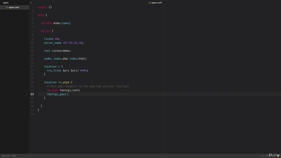Click the 'http' block keyword

[41, 15]
